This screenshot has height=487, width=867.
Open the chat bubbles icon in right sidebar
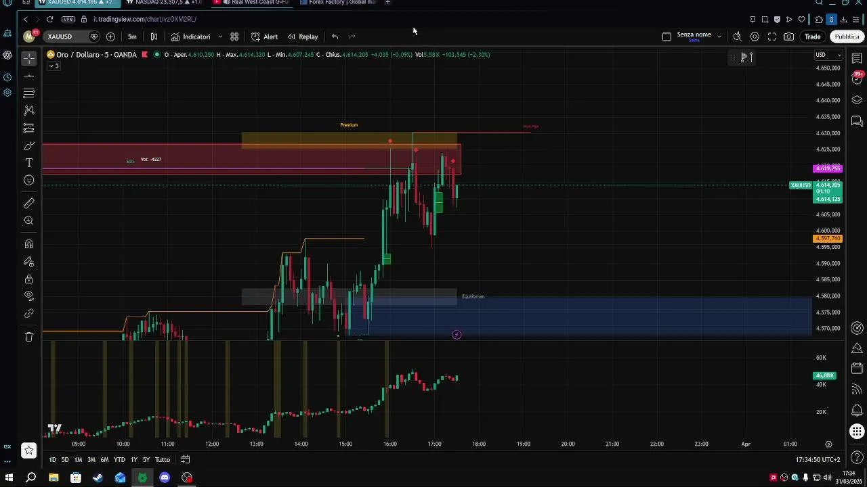coord(857,121)
